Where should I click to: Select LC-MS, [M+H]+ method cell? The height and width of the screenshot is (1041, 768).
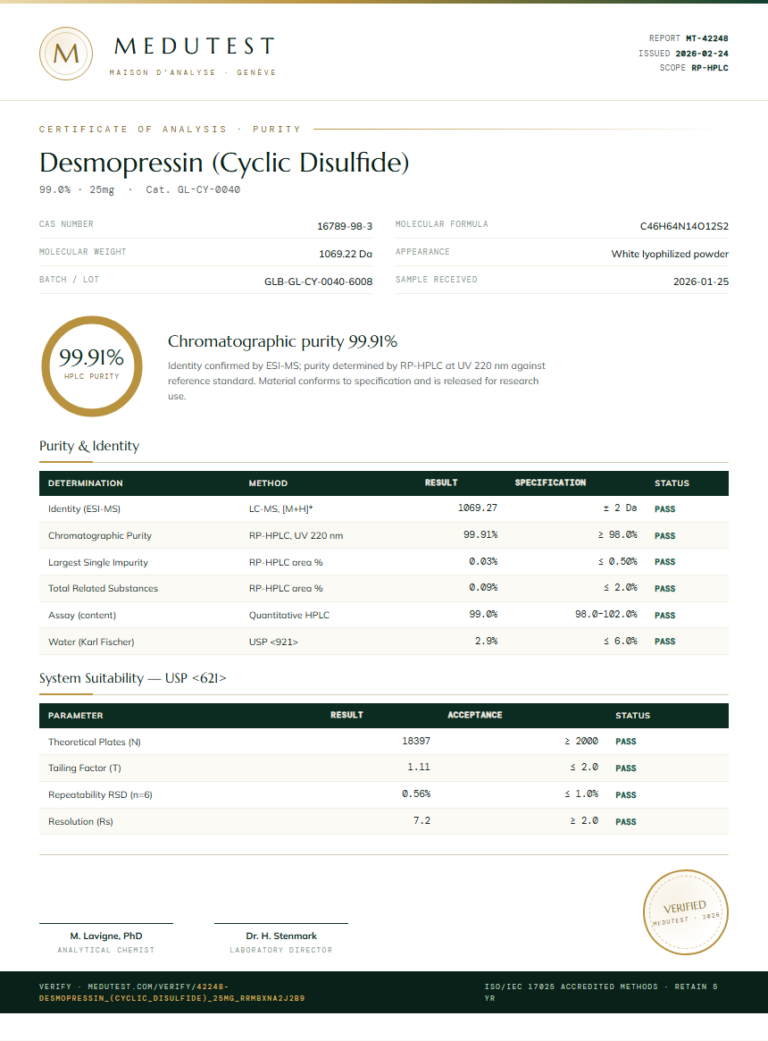(x=280, y=509)
